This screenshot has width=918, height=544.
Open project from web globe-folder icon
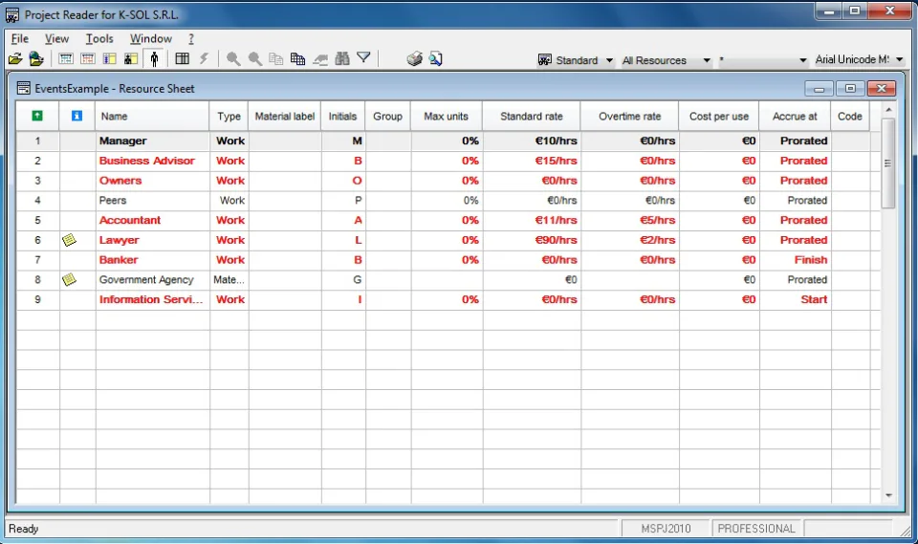[x=36, y=59]
